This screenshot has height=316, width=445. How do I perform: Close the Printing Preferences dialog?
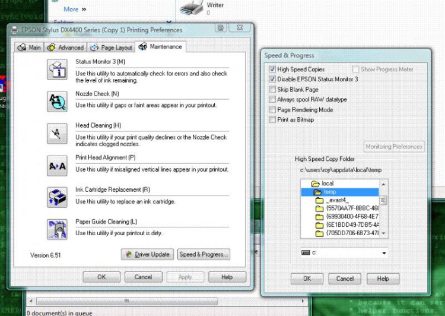pyautogui.click(x=240, y=27)
